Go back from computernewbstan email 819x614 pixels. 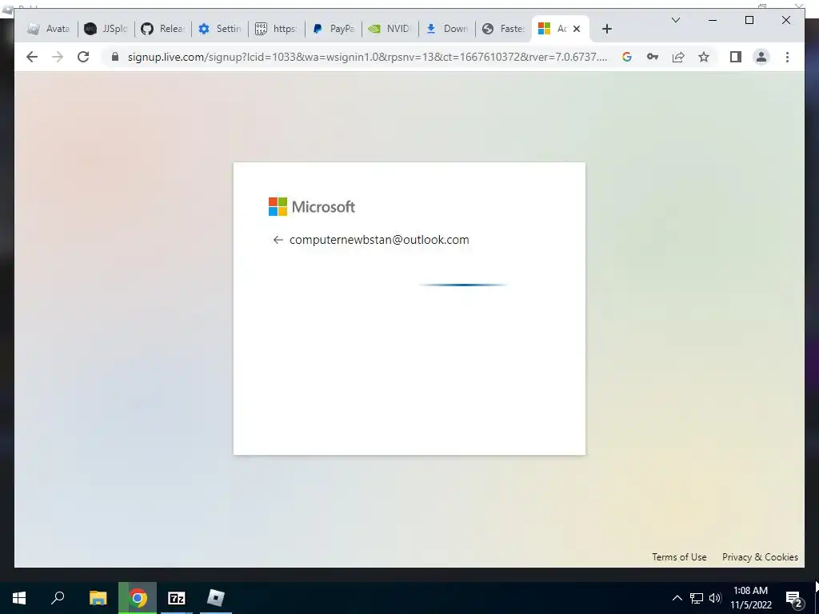pyautogui.click(x=278, y=240)
